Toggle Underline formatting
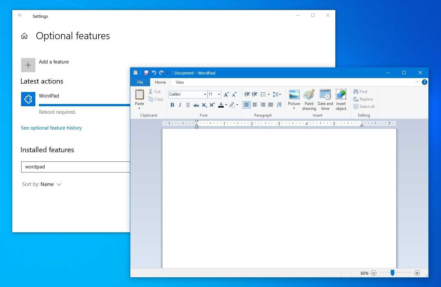The height and width of the screenshot is (287, 441). (188, 105)
